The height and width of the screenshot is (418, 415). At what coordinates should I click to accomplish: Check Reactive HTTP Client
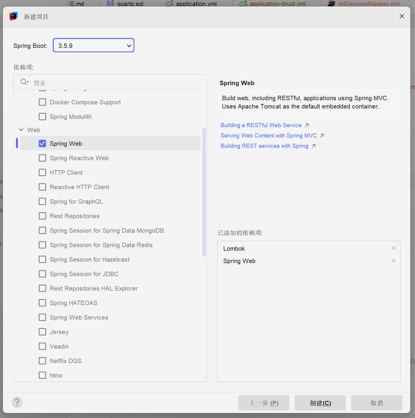(x=42, y=187)
